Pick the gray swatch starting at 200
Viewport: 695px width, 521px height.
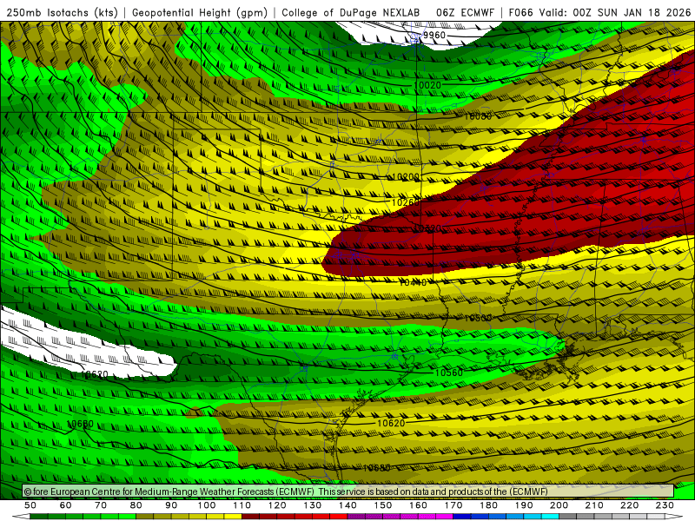click(x=568, y=517)
